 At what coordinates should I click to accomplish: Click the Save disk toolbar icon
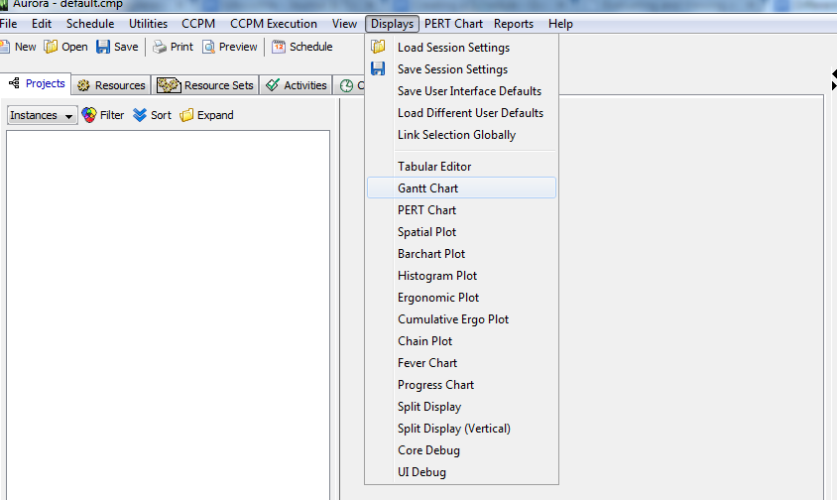click(x=103, y=47)
